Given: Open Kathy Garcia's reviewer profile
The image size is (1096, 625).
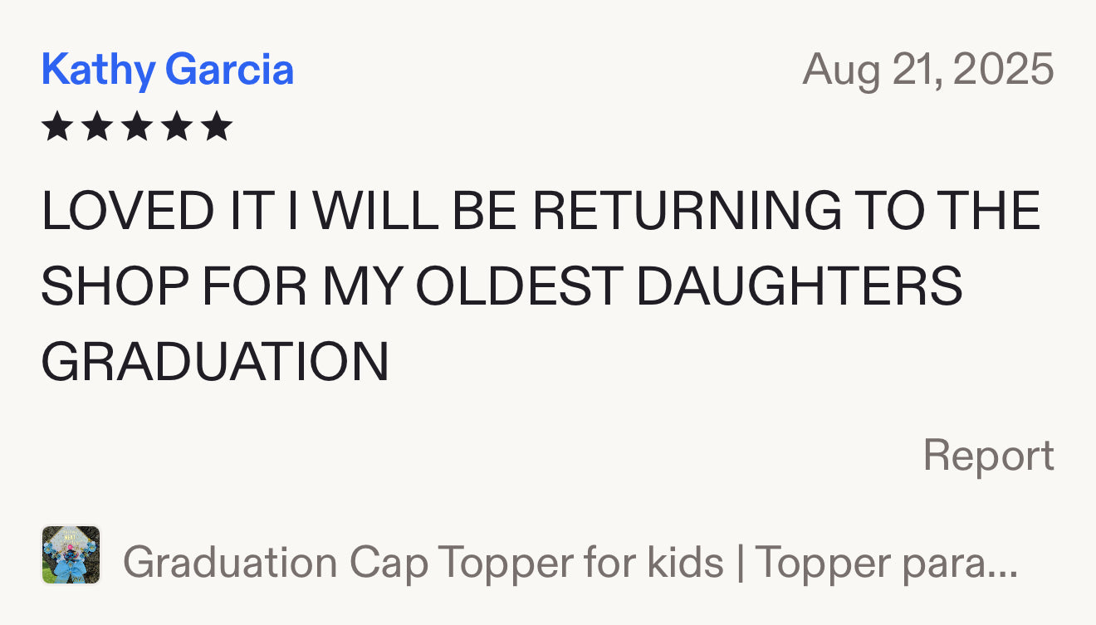Looking at the screenshot, I should (x=168, y=70).
